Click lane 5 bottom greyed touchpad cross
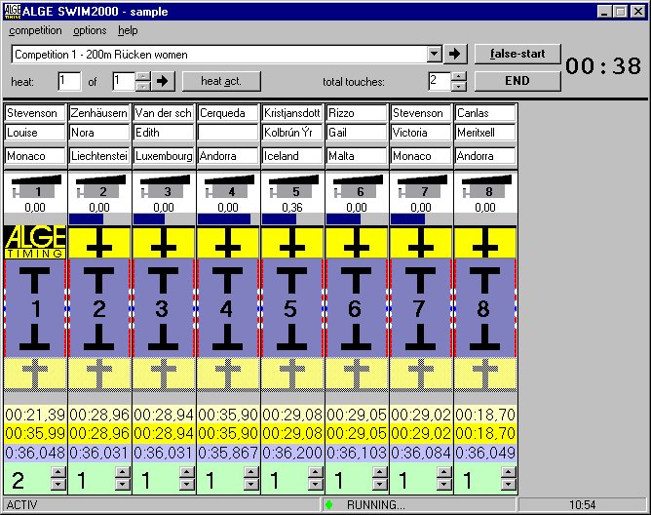 [292, 374]
